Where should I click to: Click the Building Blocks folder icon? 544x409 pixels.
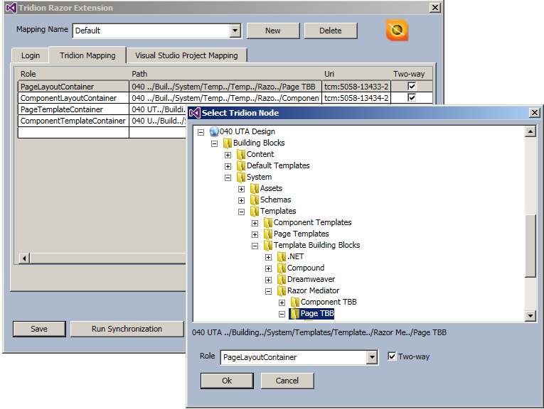(x=228, y=143)
